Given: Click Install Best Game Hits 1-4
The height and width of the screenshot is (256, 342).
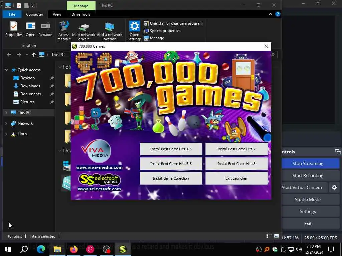Looking at the screenshot, I should pyautogui.click(x=171, y=149).
